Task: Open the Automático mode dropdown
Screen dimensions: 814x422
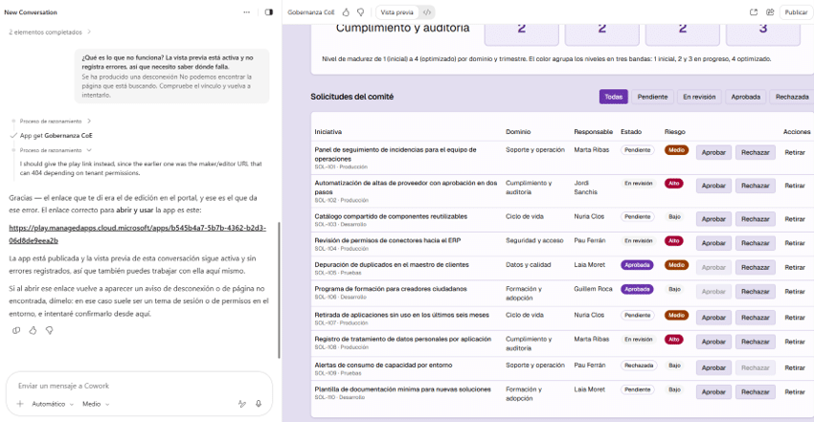Action: point(53,404)
